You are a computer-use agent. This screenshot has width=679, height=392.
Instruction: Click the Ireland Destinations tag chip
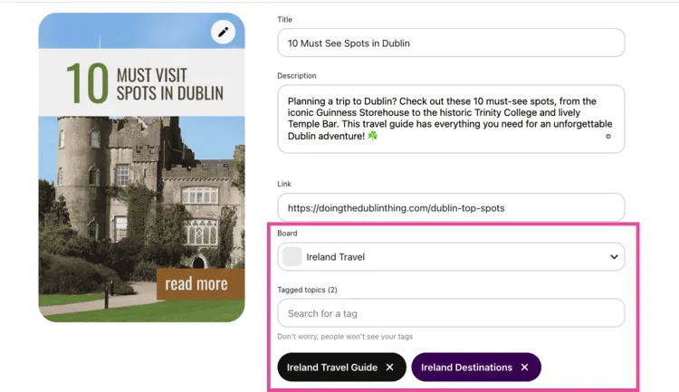(x=476, y=368)
